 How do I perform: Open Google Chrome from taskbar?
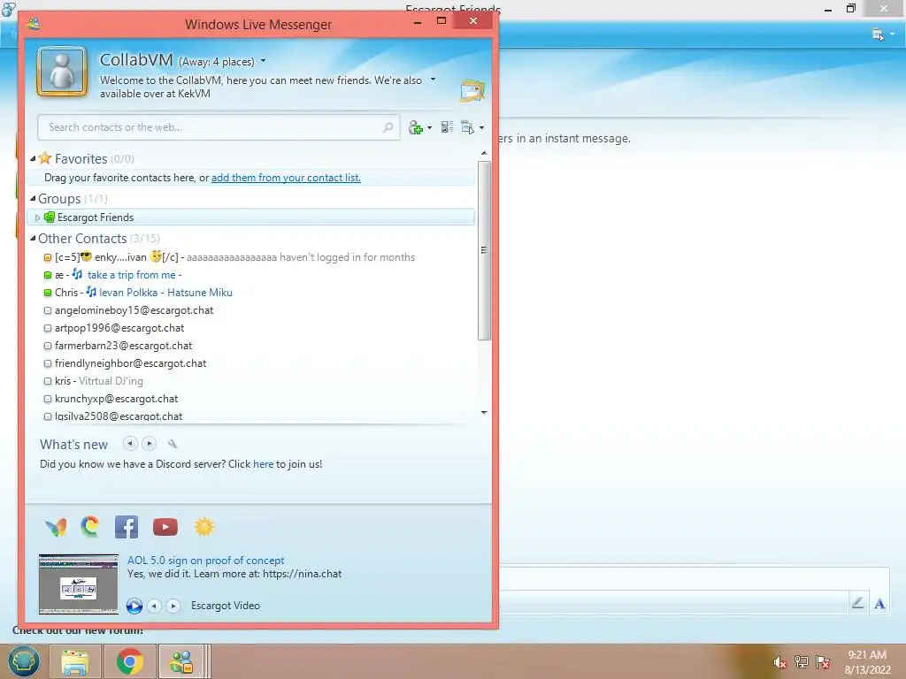(130, 661)
